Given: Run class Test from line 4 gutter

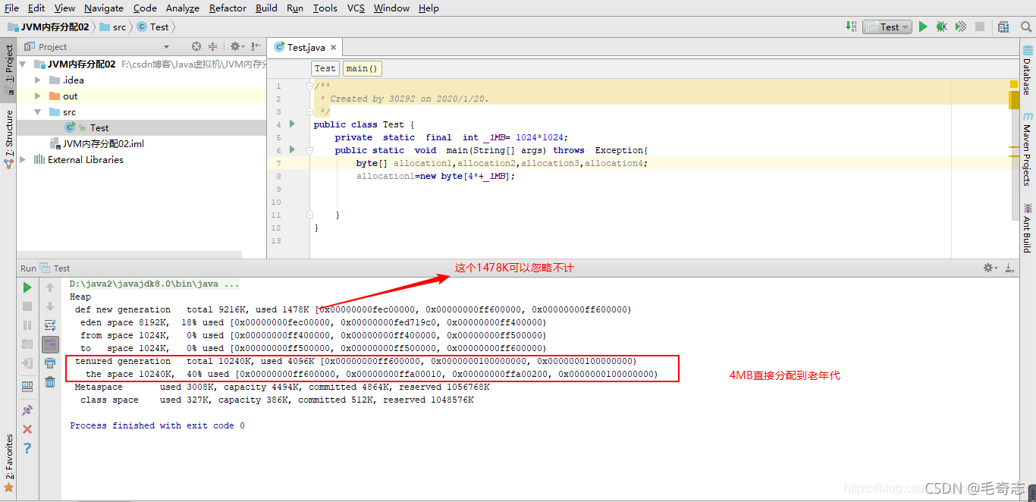Looking at the screenshot, I should coord(293,124).
